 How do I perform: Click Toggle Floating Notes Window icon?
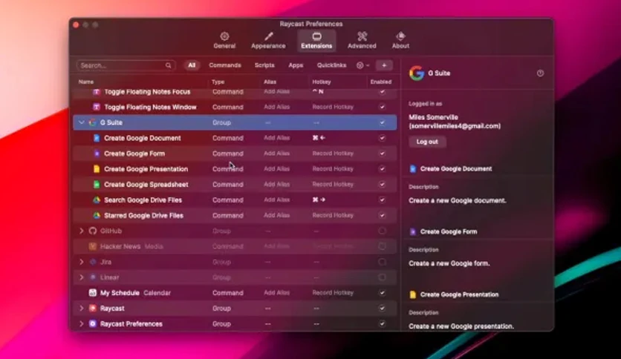click(97, 107)
